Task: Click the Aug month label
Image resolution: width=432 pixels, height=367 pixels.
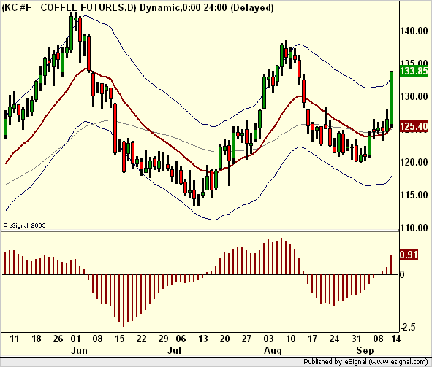Action: [x=273, y=350]
